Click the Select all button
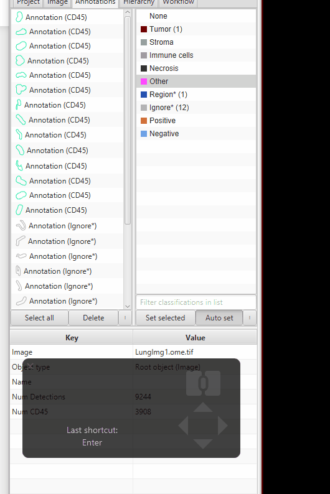 click(x=39, y=317)
